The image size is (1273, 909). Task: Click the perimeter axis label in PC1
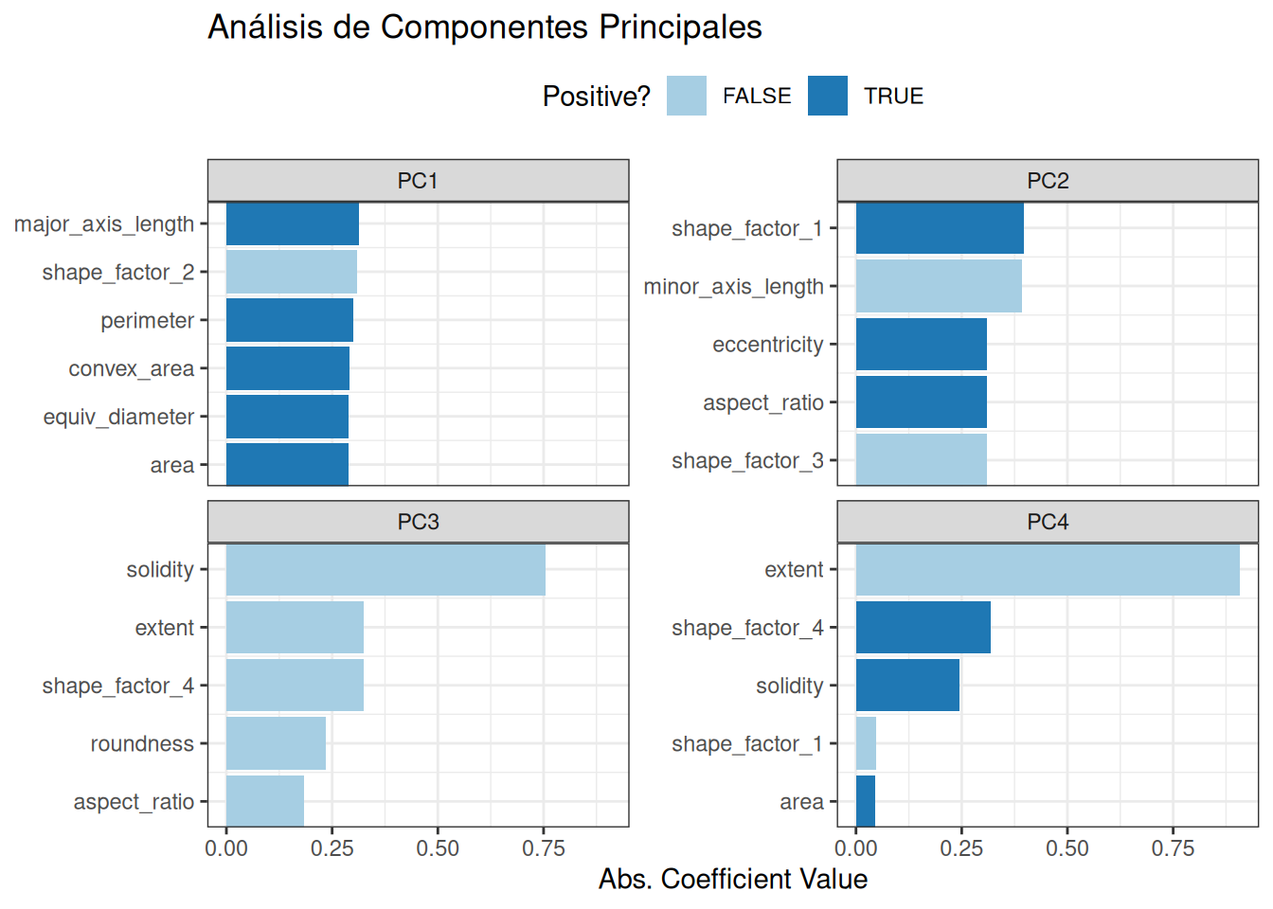point(147,321)
